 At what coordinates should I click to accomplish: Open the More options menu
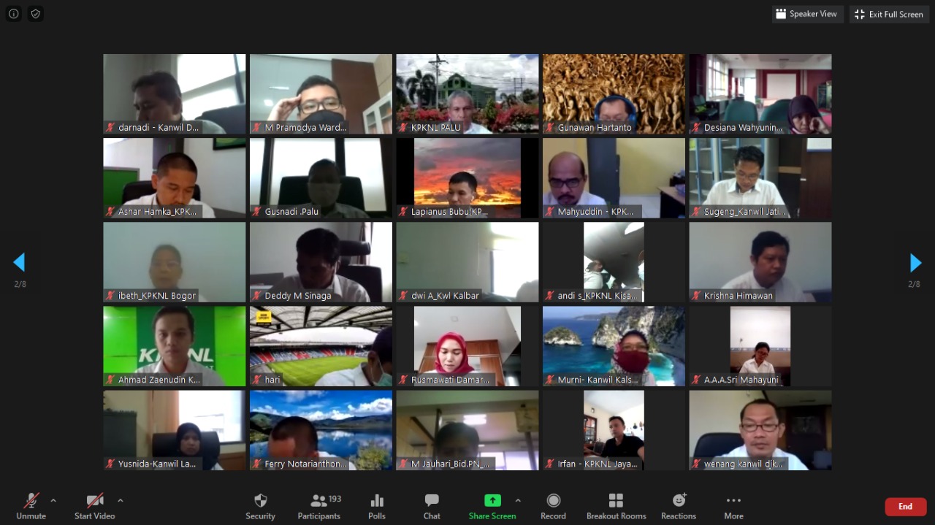tap(733, 506)
